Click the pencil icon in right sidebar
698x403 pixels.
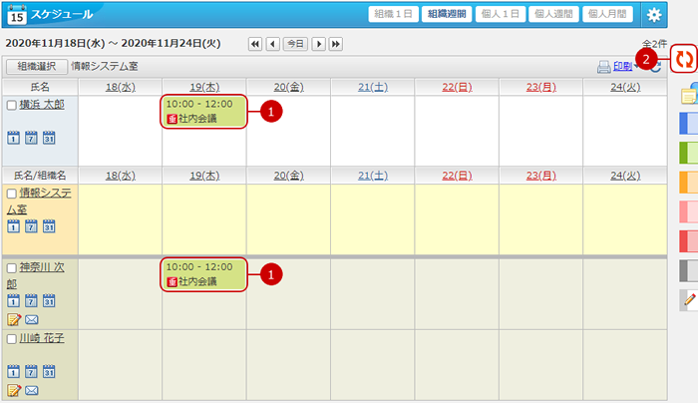click(688, 298)
